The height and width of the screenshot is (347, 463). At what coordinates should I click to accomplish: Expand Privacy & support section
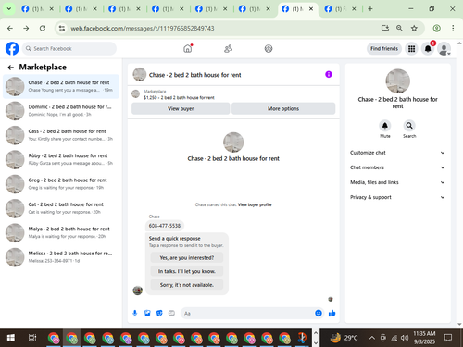click(397, 197)
